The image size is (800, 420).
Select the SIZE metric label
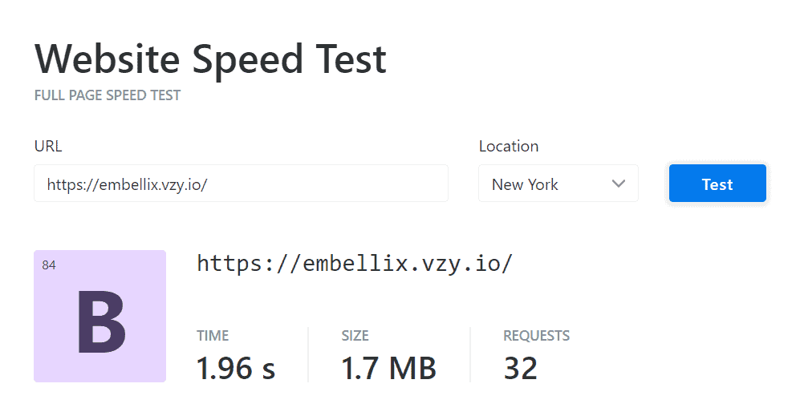(x=355, y=336)
